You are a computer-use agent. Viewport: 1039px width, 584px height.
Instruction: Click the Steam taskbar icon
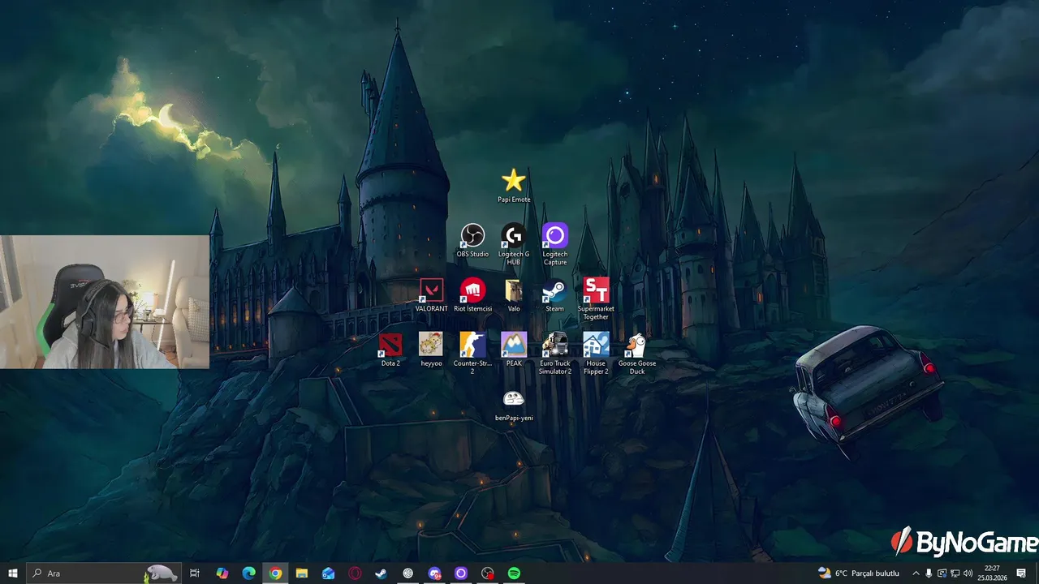(x=381, y=573)
